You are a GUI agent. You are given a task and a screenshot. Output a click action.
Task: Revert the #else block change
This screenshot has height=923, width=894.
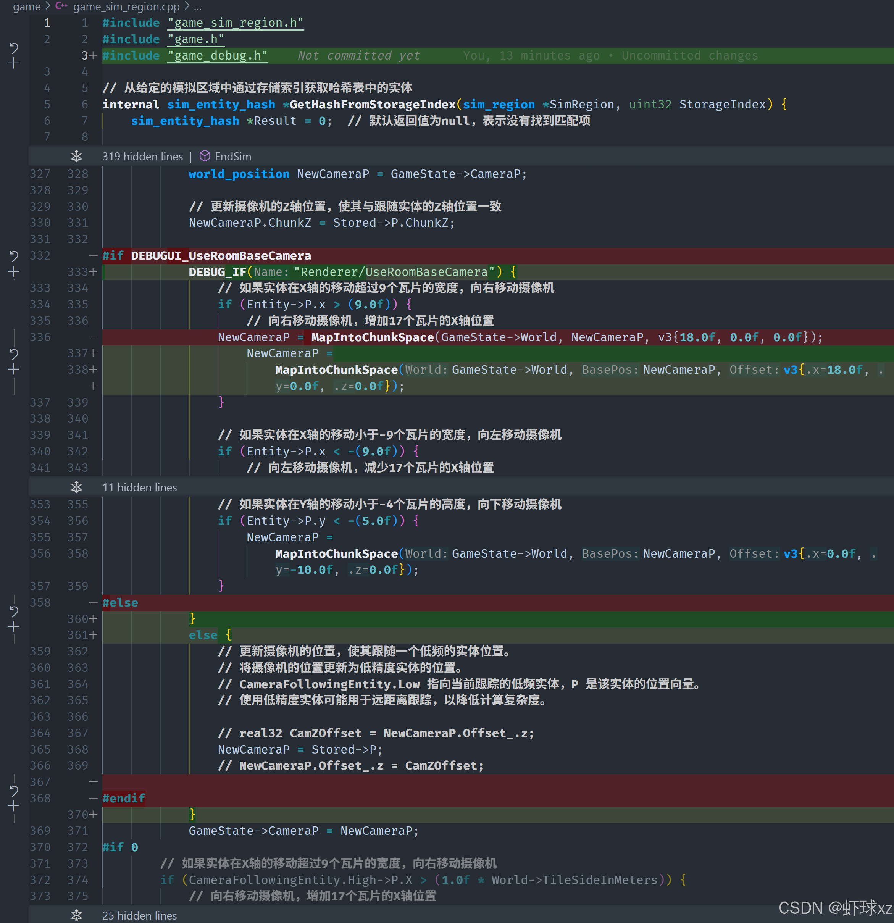tap(14, 611)
